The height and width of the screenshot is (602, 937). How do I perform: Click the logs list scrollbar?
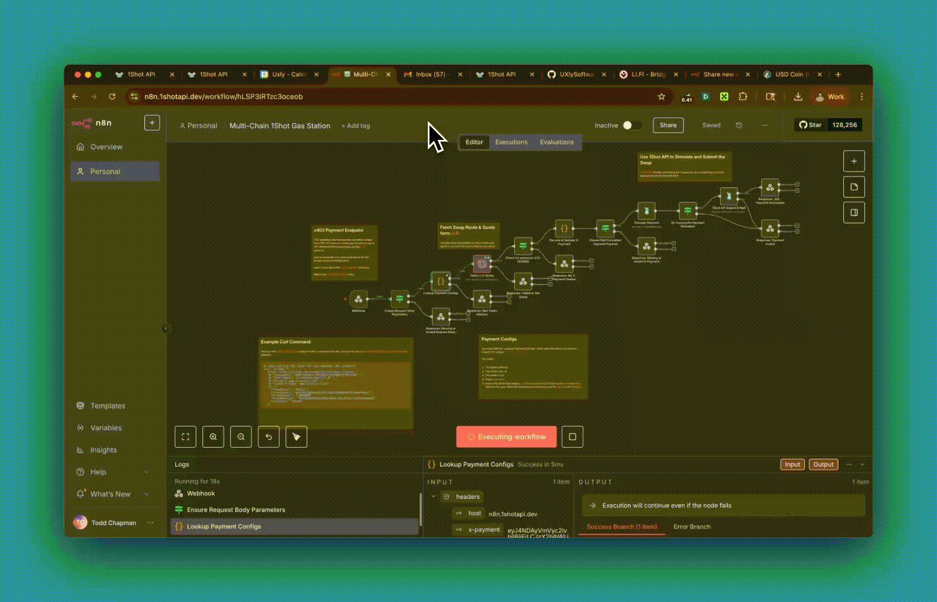click(x=421, y=509)
